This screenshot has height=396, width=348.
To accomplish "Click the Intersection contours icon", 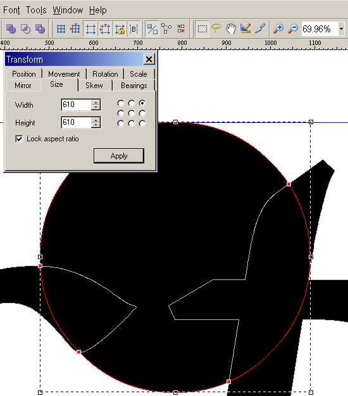I will click(x=25, y=29).
